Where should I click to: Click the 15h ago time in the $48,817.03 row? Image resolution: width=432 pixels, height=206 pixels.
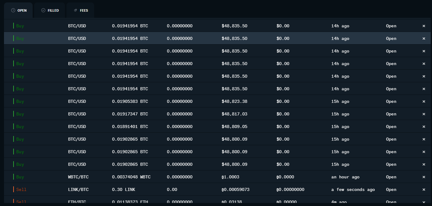[x=340, y=114]
